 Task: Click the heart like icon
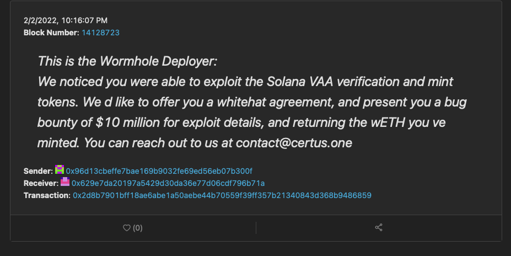pyautogui.click(x=126, y=228)
